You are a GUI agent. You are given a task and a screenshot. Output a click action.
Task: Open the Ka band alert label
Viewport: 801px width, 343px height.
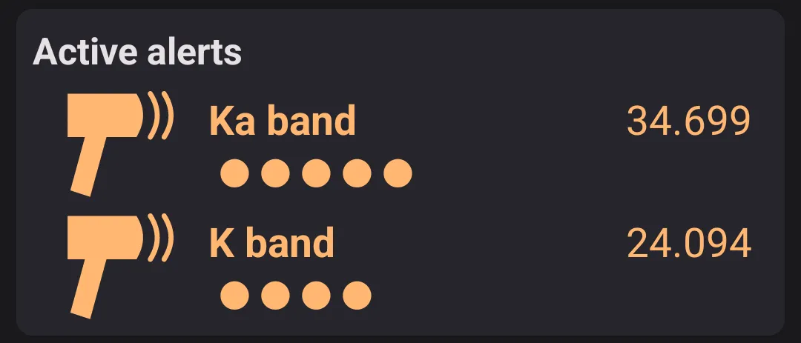coord(283,121)
